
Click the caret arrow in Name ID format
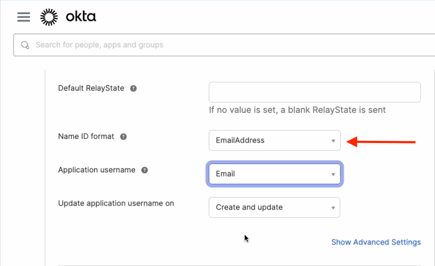(x=333, y=141)
